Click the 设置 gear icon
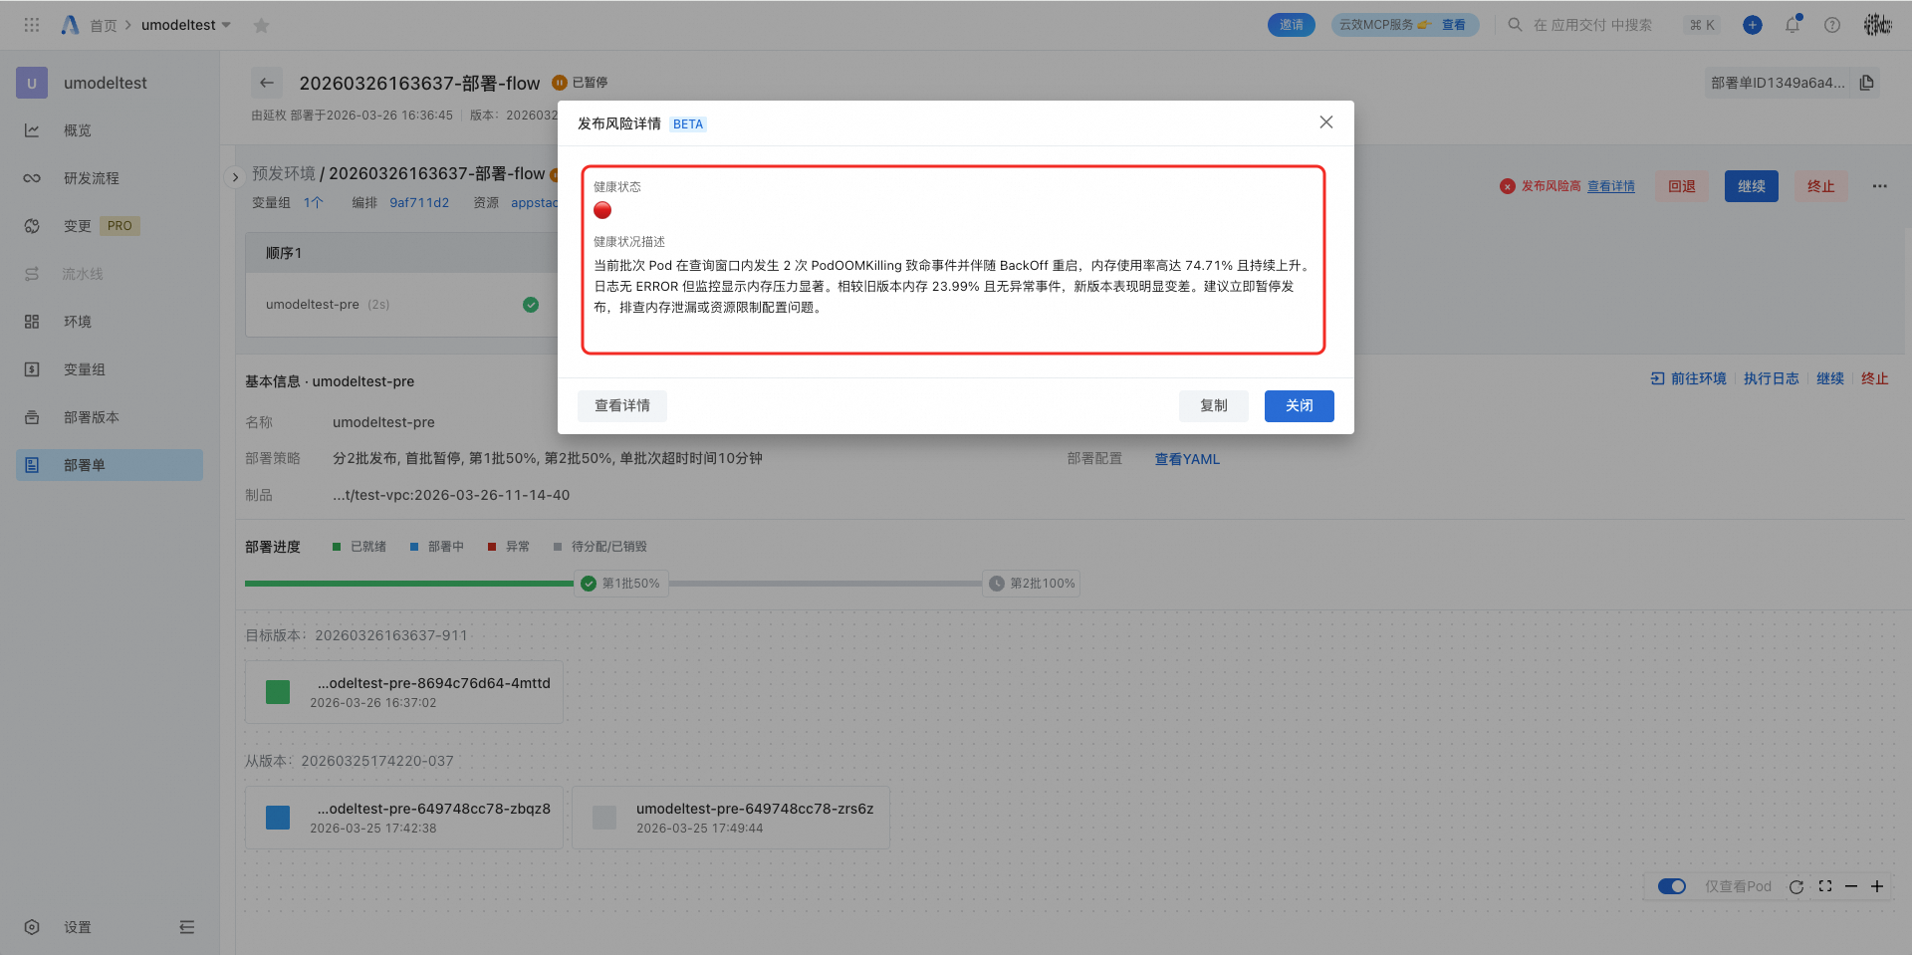This screenshot has height=955, width=1912. click(x=32, y=927)
